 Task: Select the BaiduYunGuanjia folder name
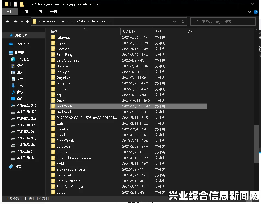pyautogui.click(x=70, y=187)
